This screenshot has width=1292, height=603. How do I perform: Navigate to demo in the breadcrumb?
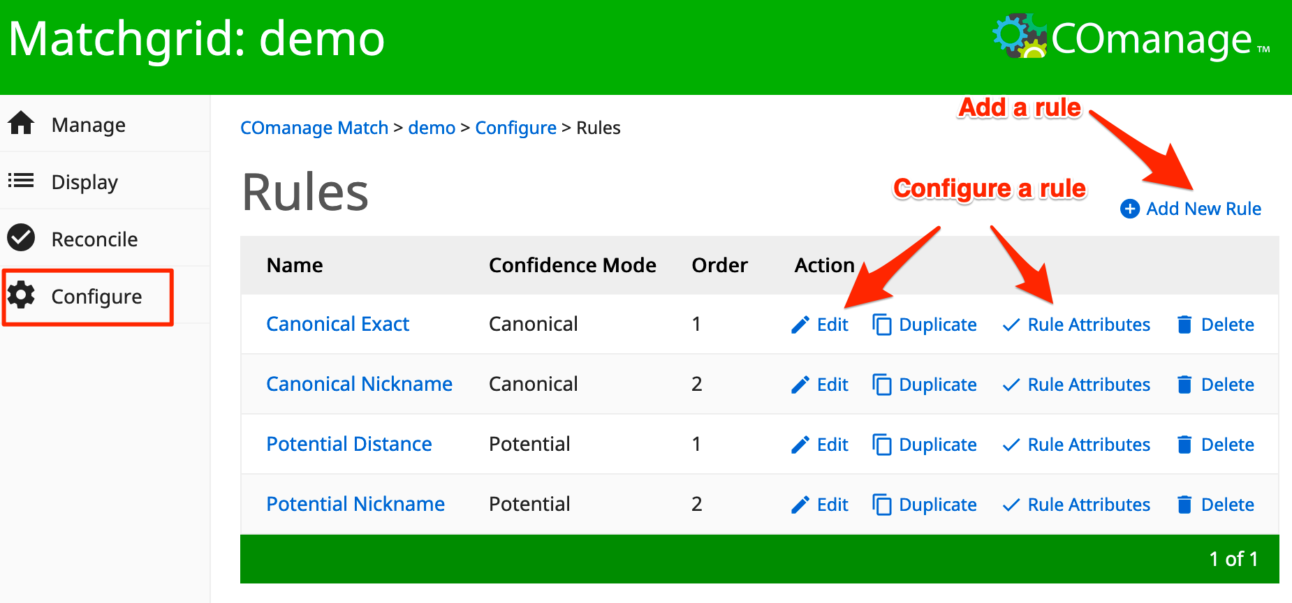pos(432,128)
